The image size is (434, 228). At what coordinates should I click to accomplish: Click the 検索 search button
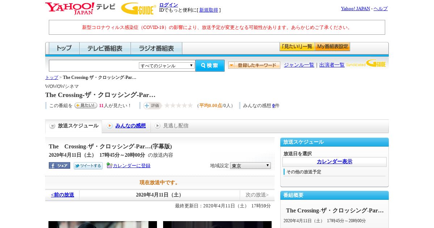coord(210,66)
